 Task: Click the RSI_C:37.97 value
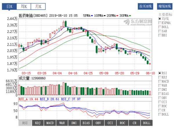coord(71,99)
